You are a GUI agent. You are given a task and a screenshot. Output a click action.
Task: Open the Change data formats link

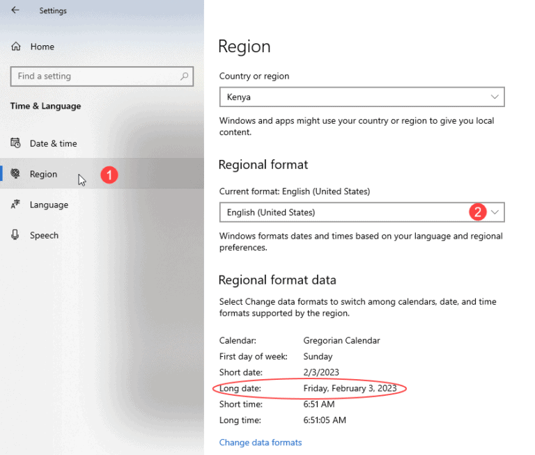point(261,442)
